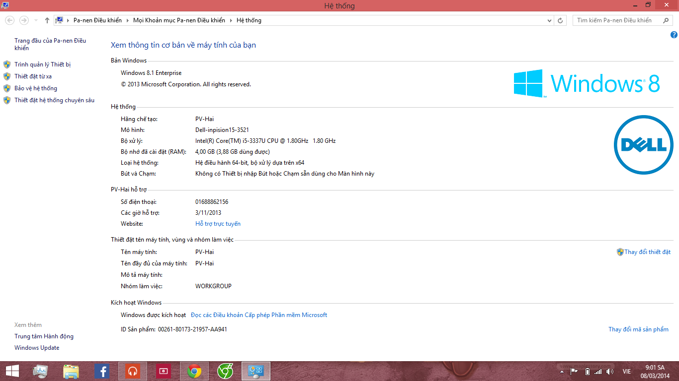Screen dimensions: 679x381
Task: Select Pa-nen Điều khiển breadcrumb
Action: (97, 20)
